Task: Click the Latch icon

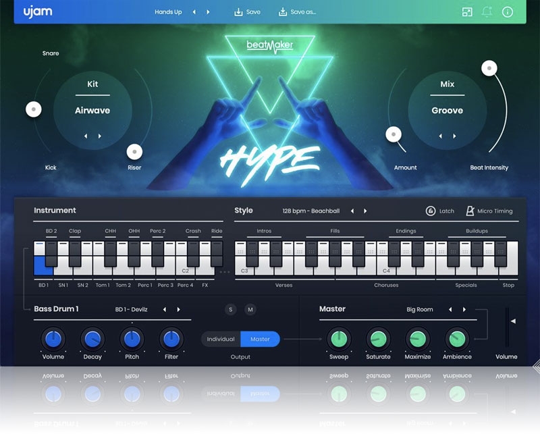Action: 431,211
